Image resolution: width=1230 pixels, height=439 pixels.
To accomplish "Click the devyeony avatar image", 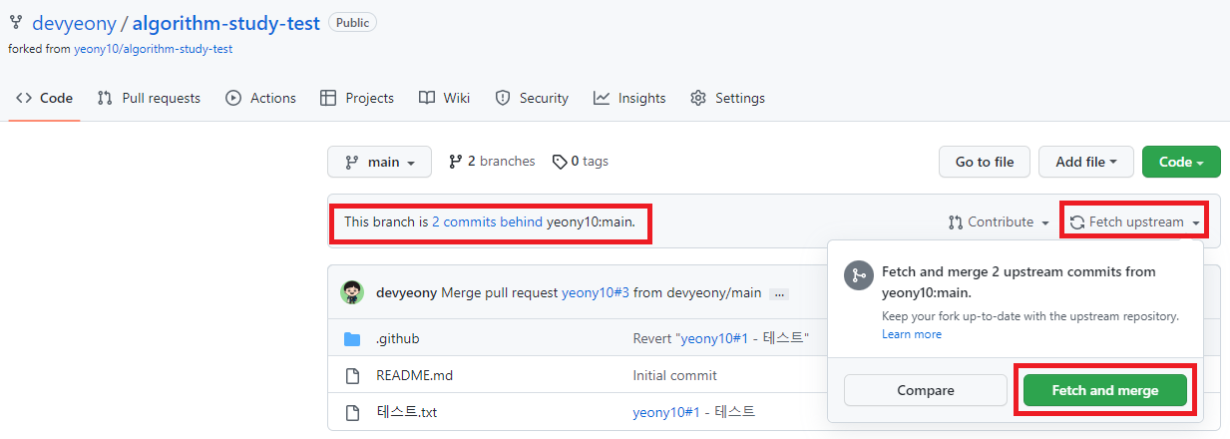I will tap(352, 292).
